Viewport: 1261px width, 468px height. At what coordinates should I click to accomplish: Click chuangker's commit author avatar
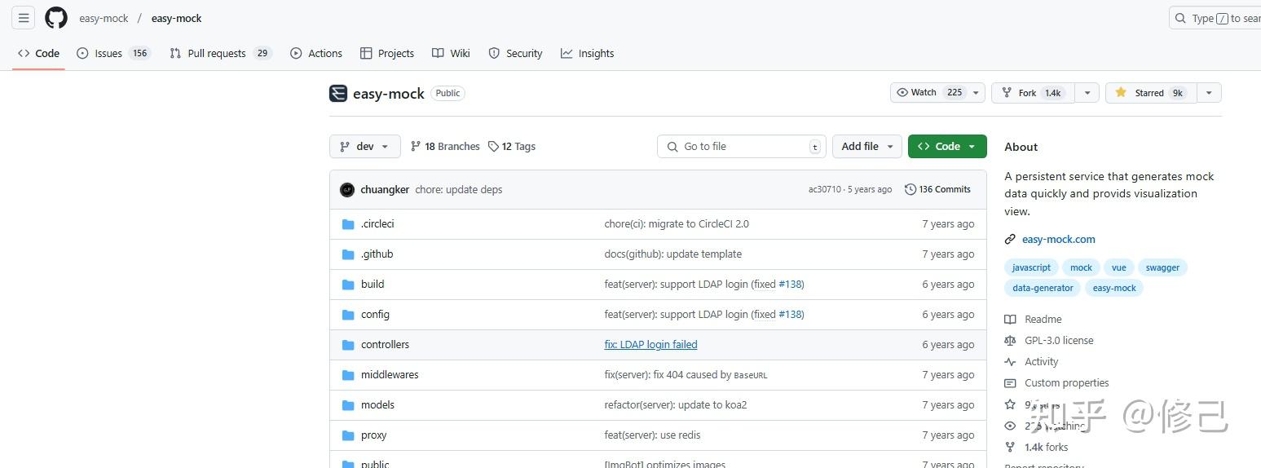(347, 189)
